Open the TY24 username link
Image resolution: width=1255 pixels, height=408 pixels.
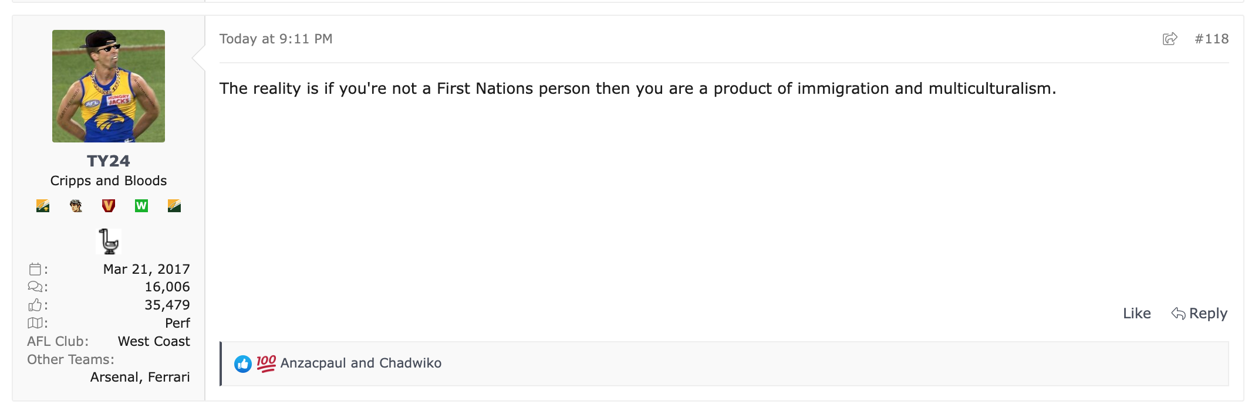point(109,161)
